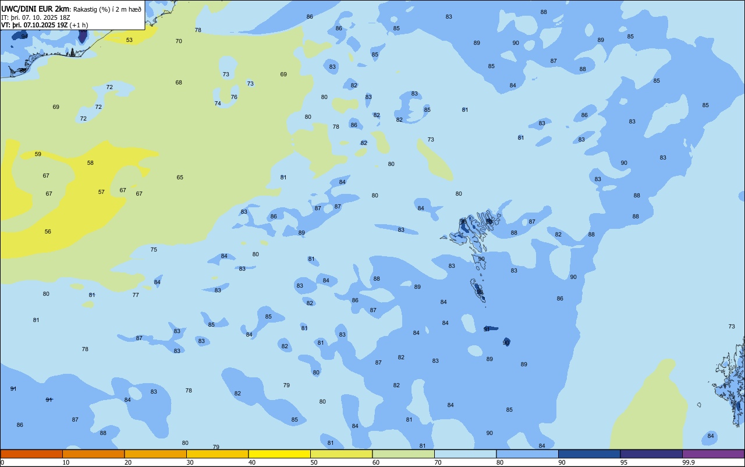Click the legend tick label 40
Image resolution: width=745 pixels, height=467 pixels.
251,462
